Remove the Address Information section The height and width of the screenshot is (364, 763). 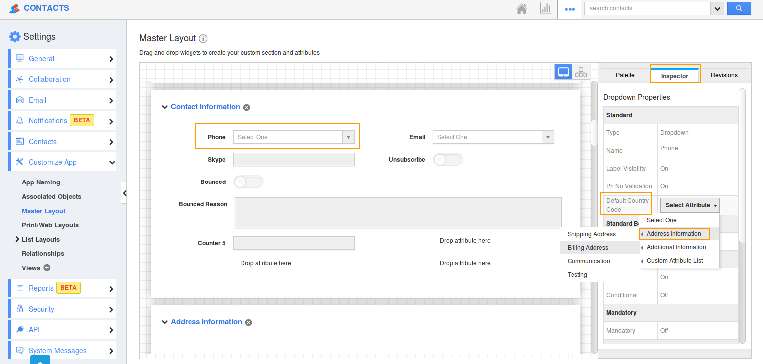(249, 322)
